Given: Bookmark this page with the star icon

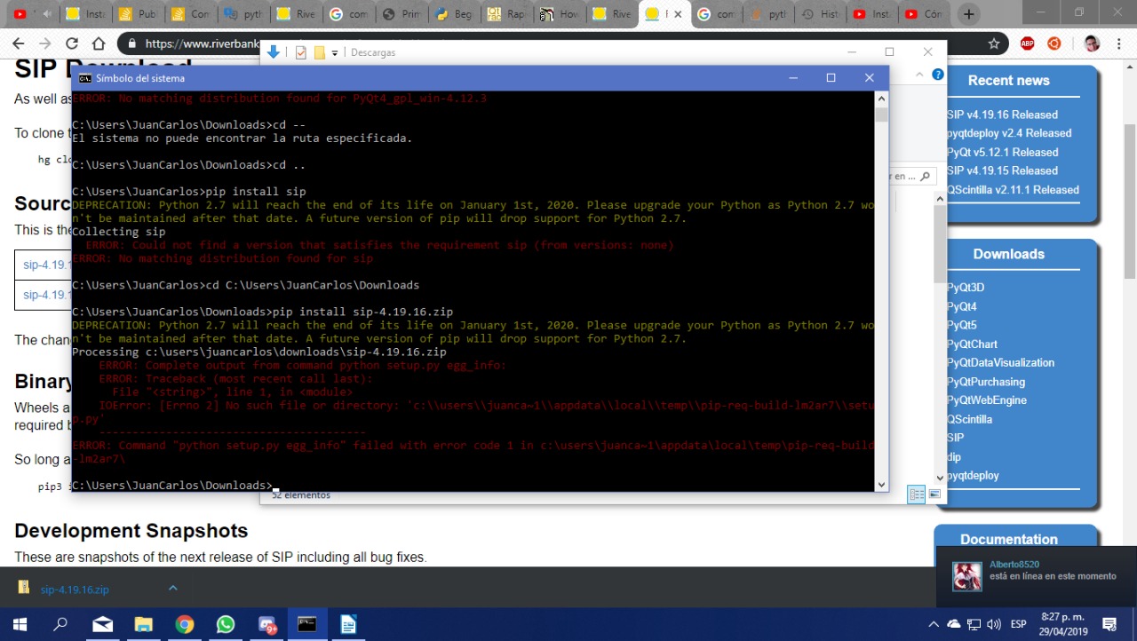Looking at the screenshot, I should 994,44.
